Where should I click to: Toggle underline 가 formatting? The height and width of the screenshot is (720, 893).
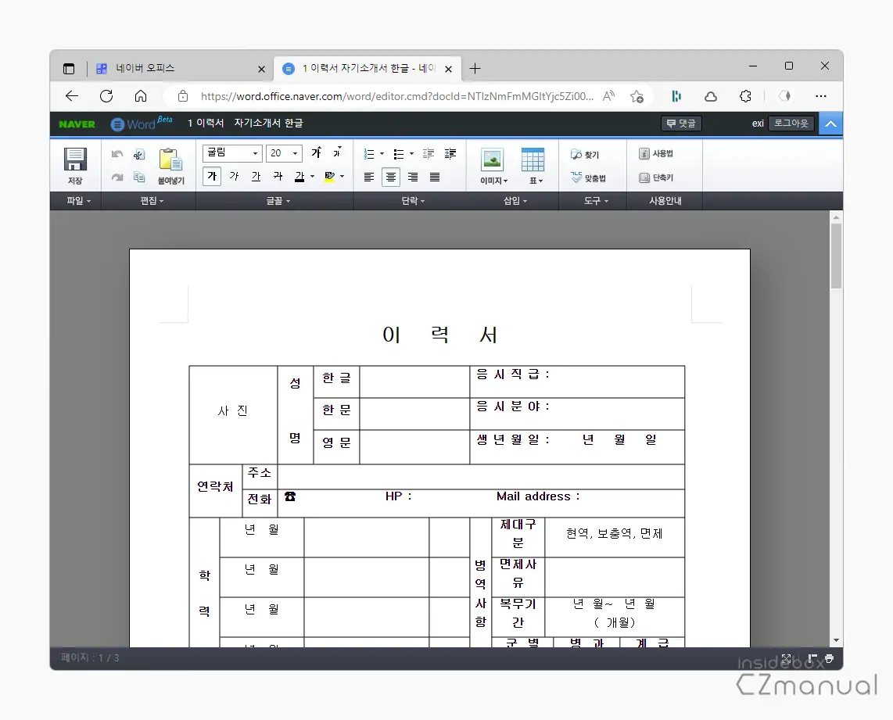pyautogui.click(x=256, y=176)
